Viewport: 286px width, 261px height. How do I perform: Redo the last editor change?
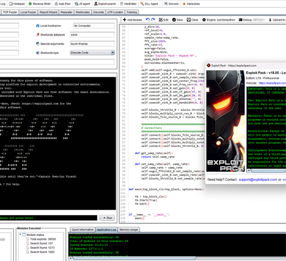153,19
